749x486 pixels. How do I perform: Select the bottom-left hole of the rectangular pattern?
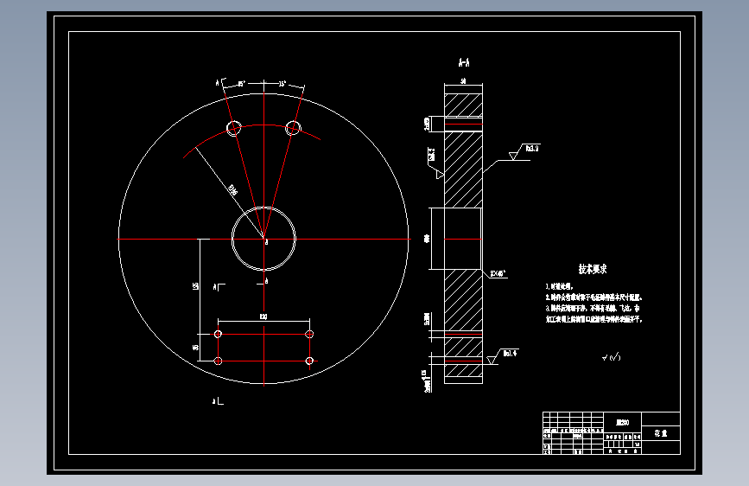point(218,361)
